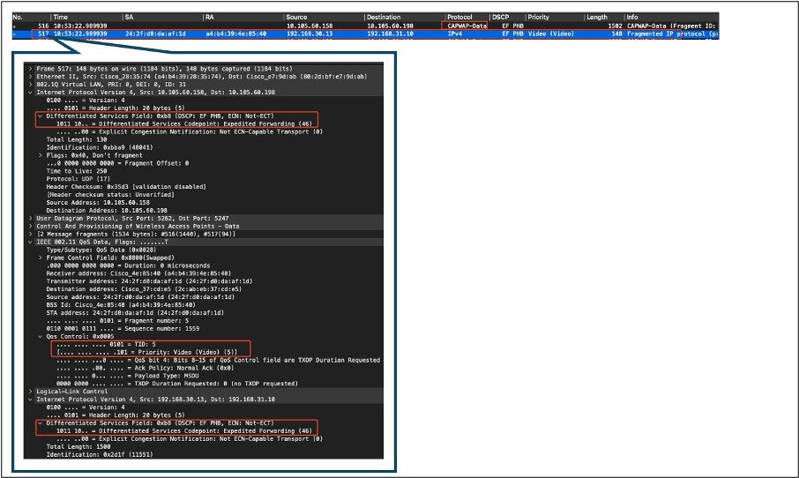Click the Video (Video) priority cell
The width and height of the screenshot is (799, 478).
coord(551,34)
